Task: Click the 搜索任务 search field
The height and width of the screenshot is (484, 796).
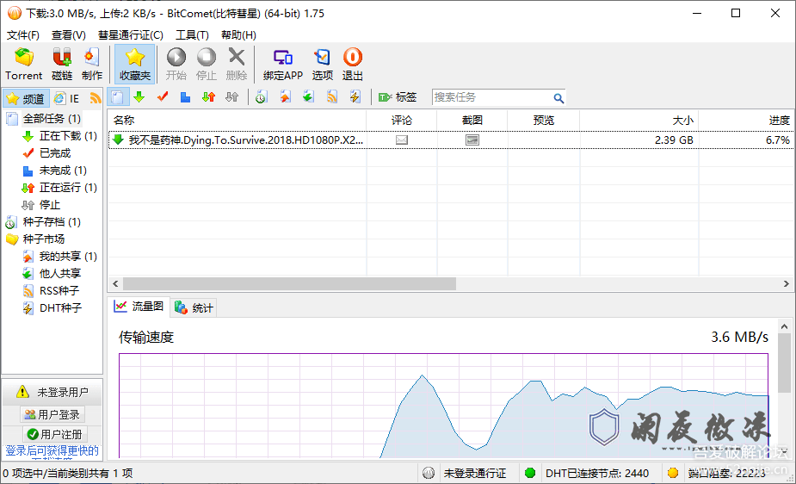Action: pyautogui.click(x=491, y=97)
